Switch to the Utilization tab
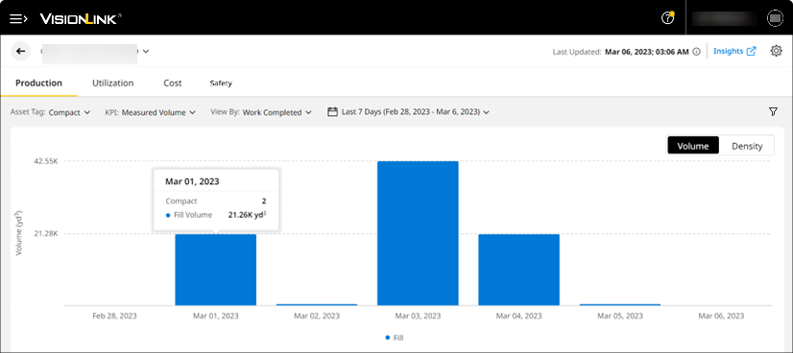The width and height of the screenshot is (793, 353). tap(112, 82)
